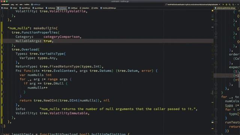Open the pg_catalog.go editor tab

coord(38,8)
